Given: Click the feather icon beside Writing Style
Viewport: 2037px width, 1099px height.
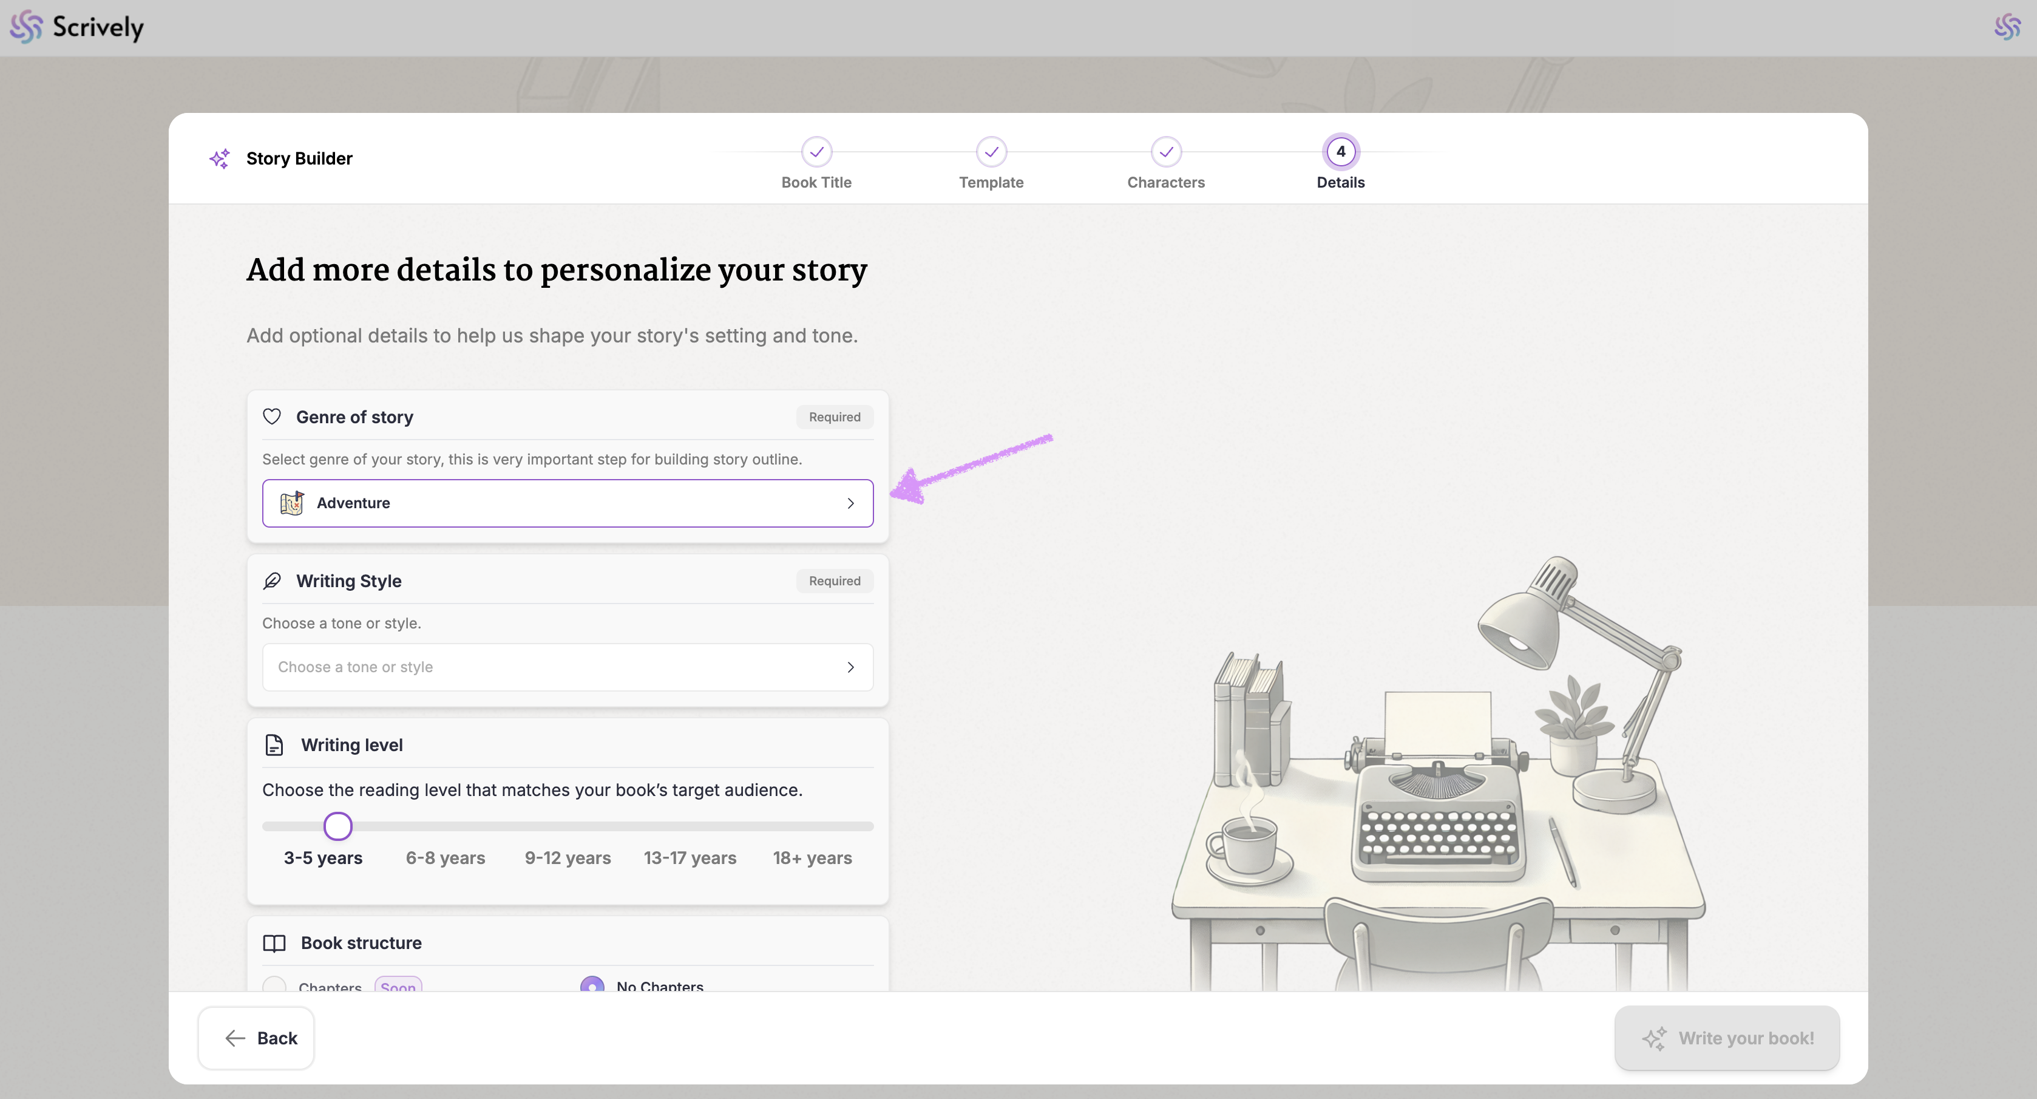Looking at the screenshot, I should (272, 580).
